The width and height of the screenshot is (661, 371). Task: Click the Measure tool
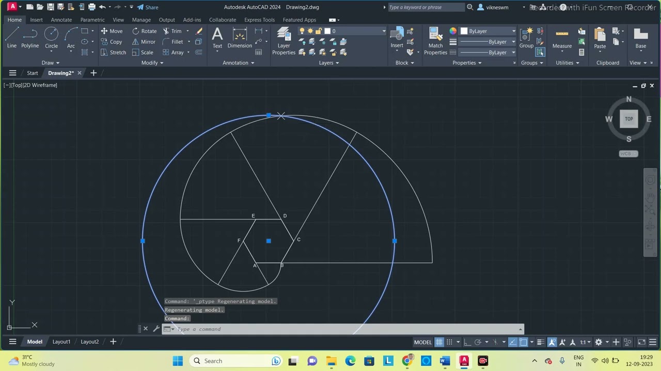pos(562,38)
